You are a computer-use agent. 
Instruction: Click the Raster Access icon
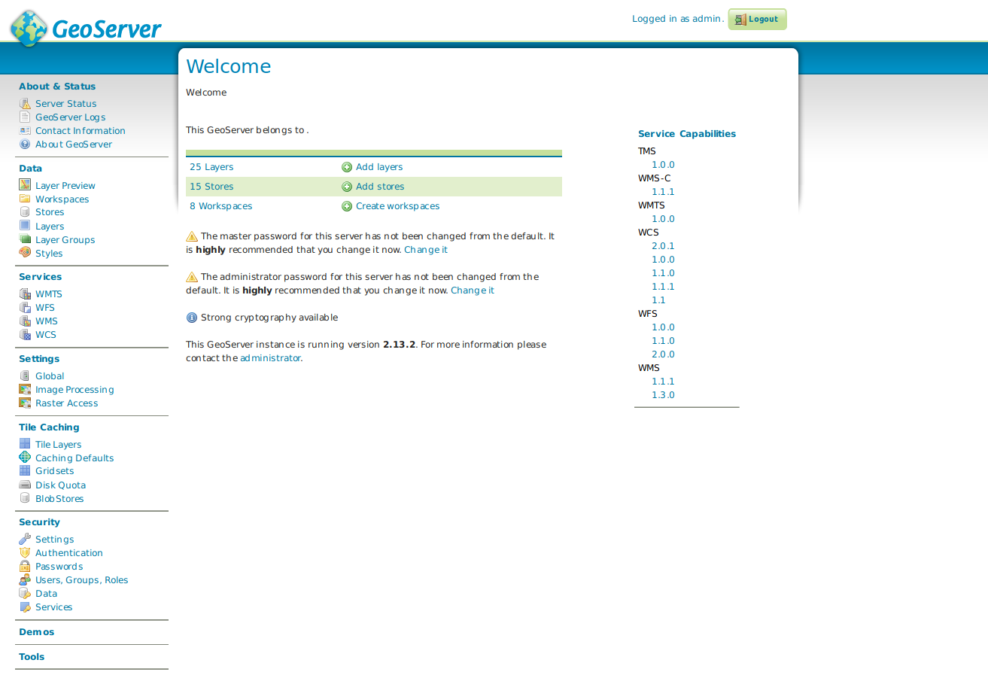click(25, 403)
